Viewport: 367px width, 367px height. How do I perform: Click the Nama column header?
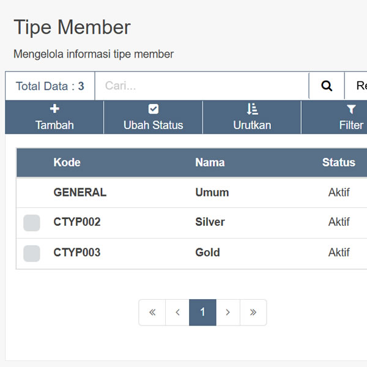tap(210, 162)
